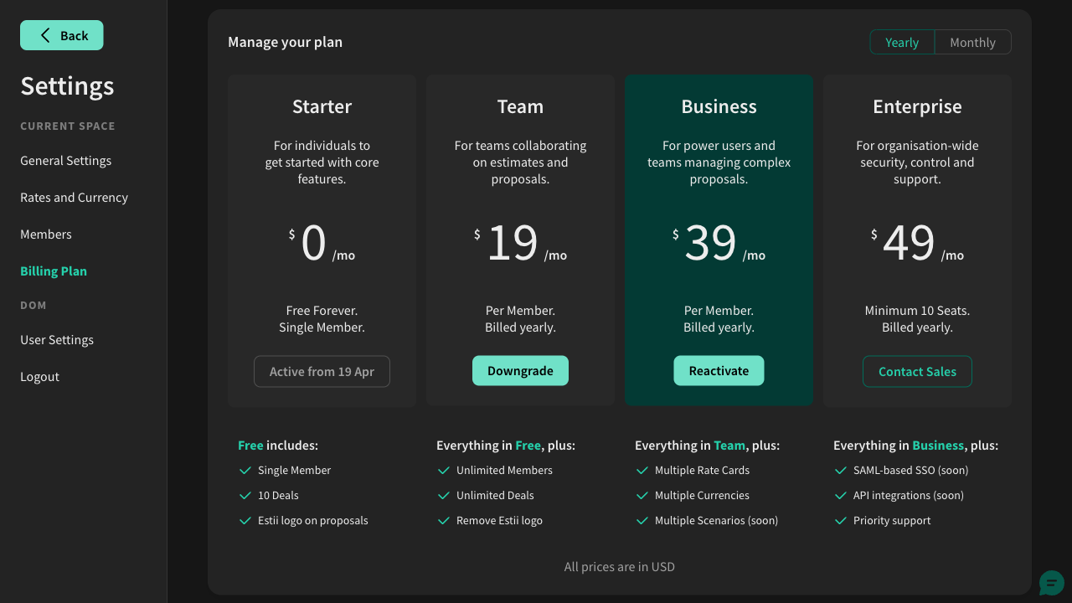
Task: Click 'Free includes:' heading
Action: [278, 446]
